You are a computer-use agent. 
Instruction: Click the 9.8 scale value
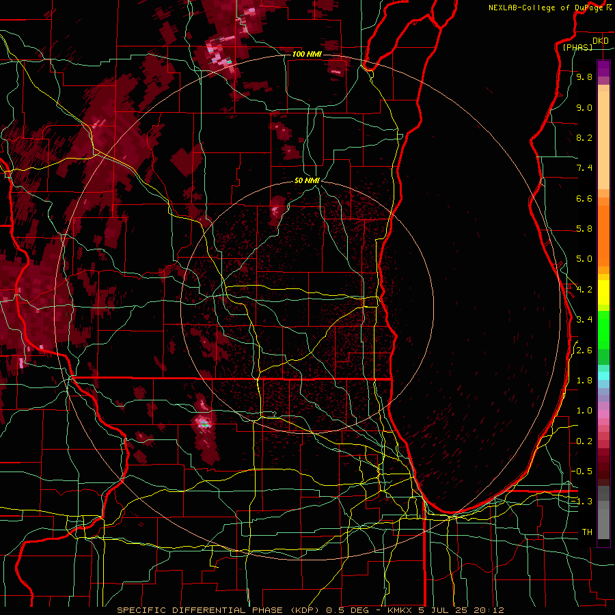tap(584, 77)
